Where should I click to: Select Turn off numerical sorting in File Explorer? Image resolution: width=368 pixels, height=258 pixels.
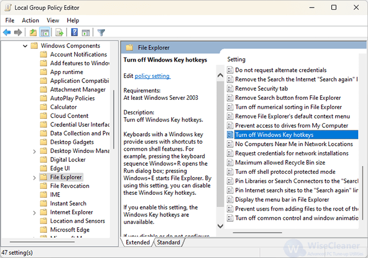click(x=288, y=107)
